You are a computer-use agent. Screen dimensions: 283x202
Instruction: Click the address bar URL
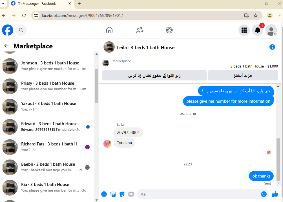[x=82, y=15]
